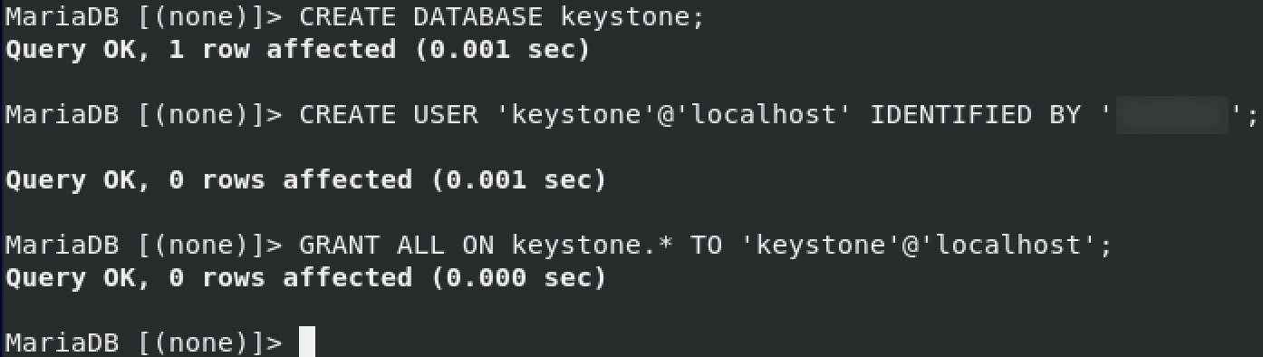The width and height of the screenshot is (1263, 357).
Task: Click the GRANT ALL command text
Action: pos(705,246)
